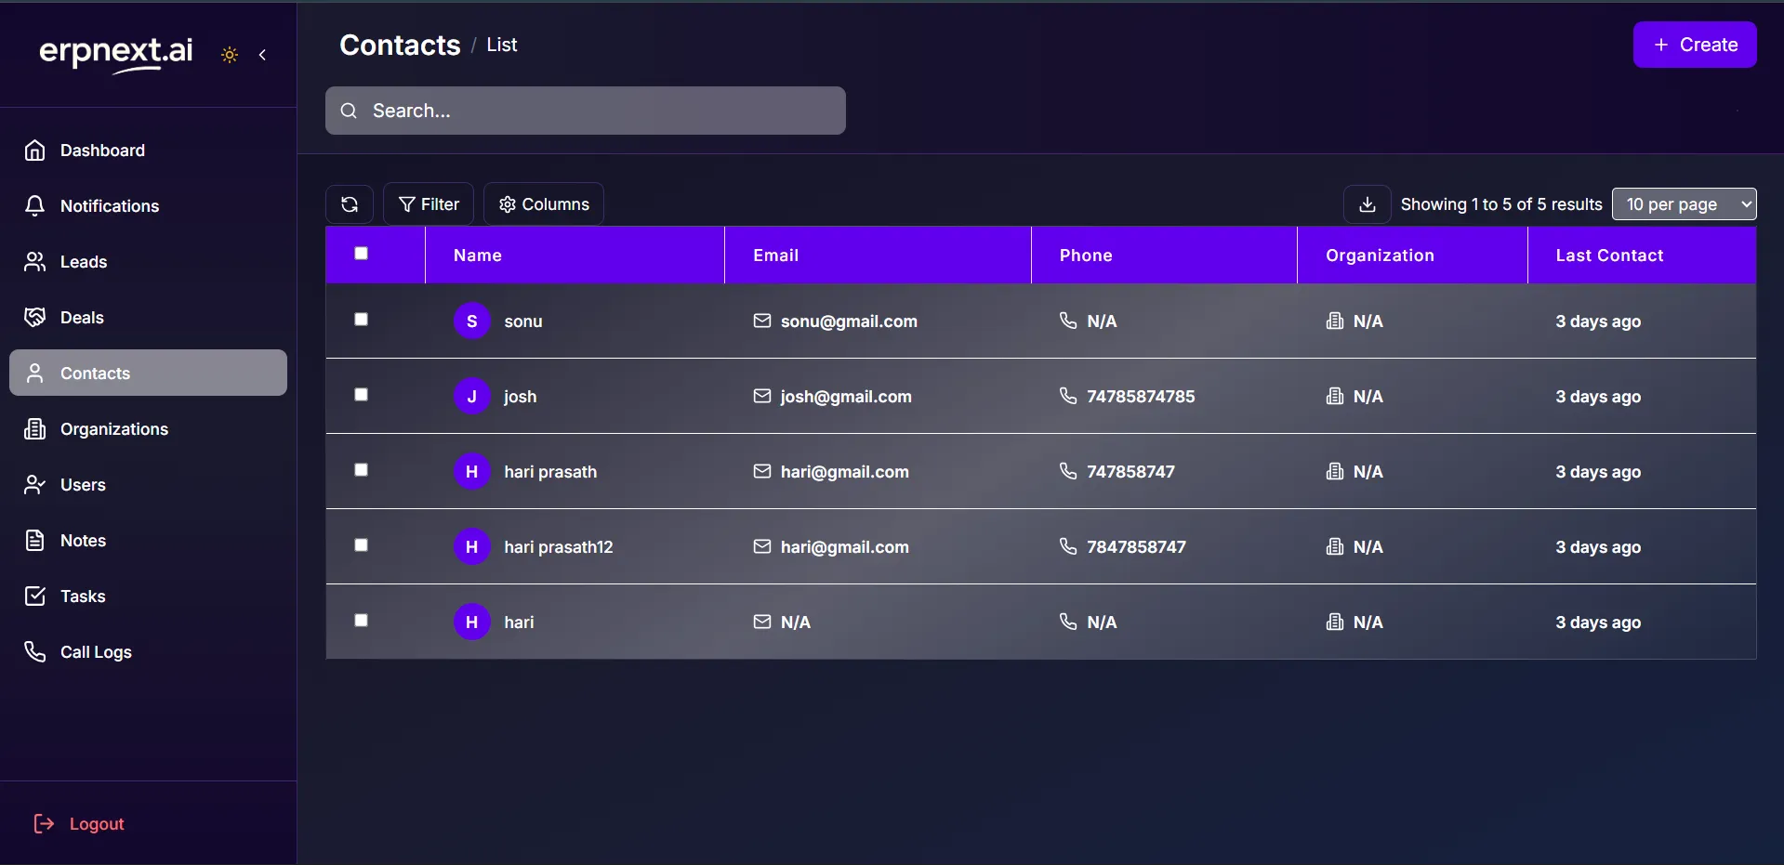Open the Columns settings menu
This screenshot has width=1784, height=865.
coord(544,204)
